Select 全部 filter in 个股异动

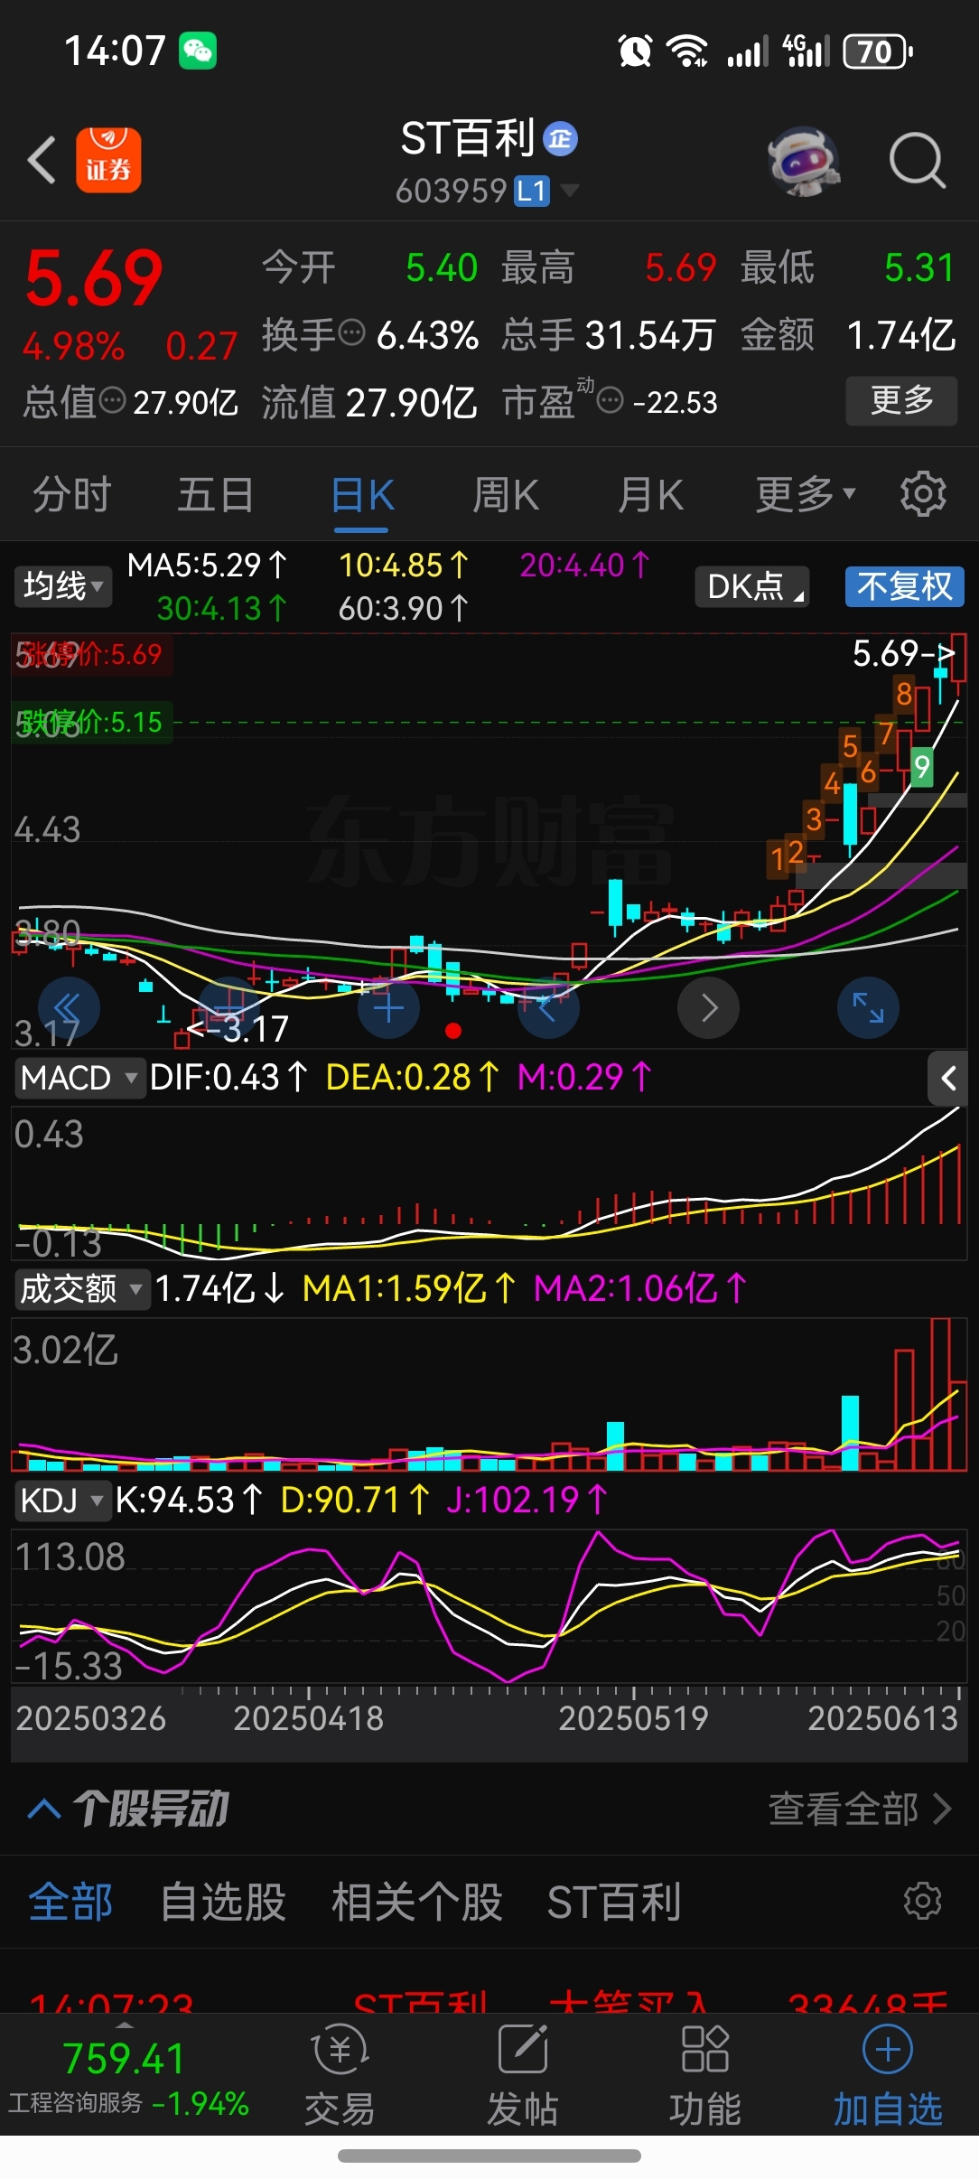(70, 1902)
